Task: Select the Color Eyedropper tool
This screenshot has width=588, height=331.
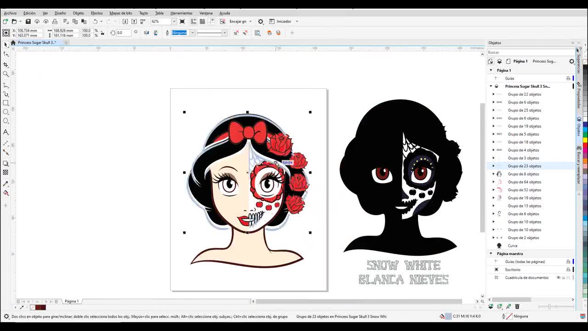Action: coord(6,183)
